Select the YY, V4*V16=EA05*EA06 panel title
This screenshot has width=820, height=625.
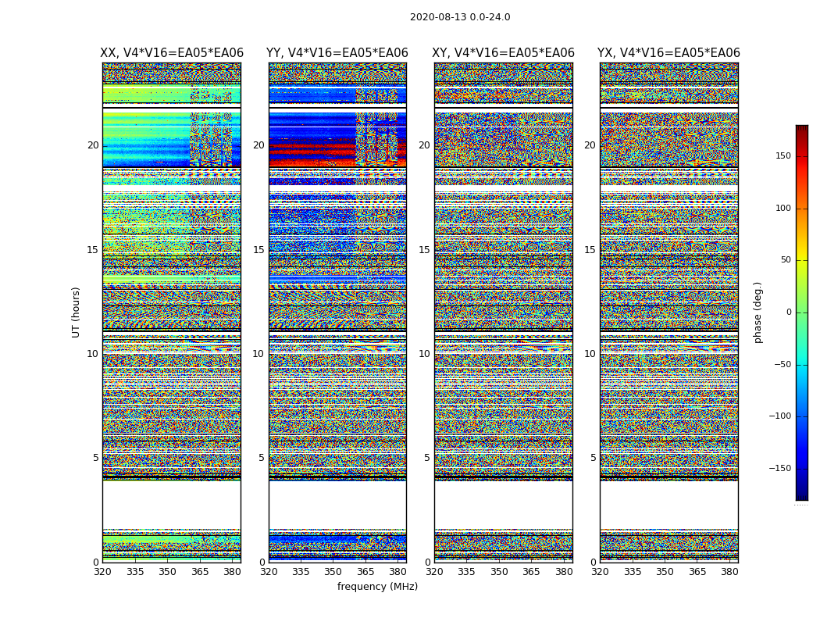coord(337,53)
